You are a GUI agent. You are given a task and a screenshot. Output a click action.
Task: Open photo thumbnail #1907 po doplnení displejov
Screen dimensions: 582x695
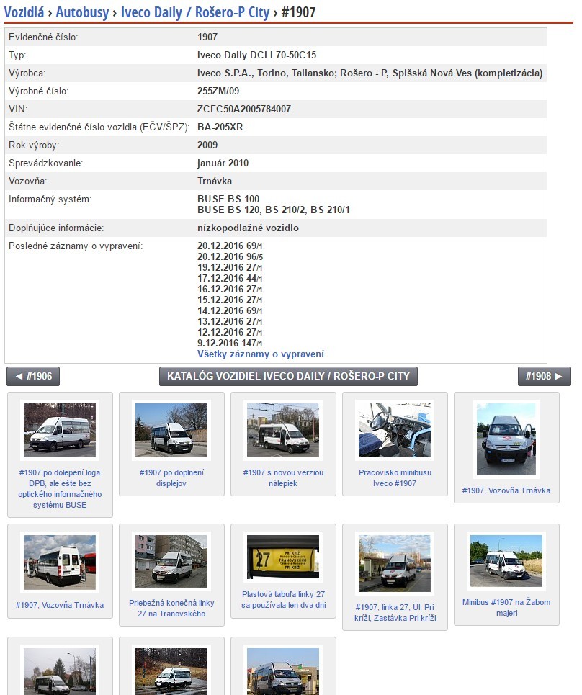coord(171,430)
